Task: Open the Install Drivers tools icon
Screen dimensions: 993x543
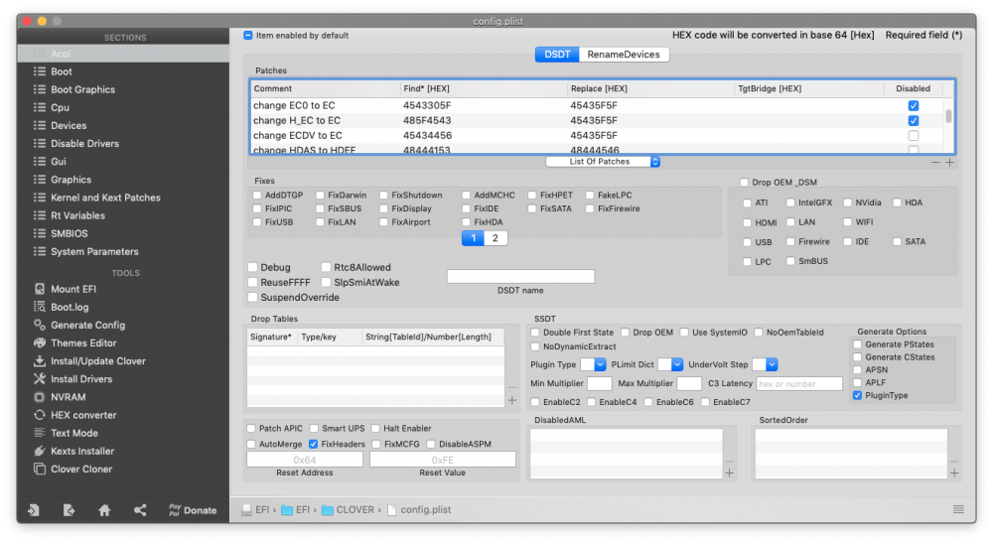Action: click(40, 379)
